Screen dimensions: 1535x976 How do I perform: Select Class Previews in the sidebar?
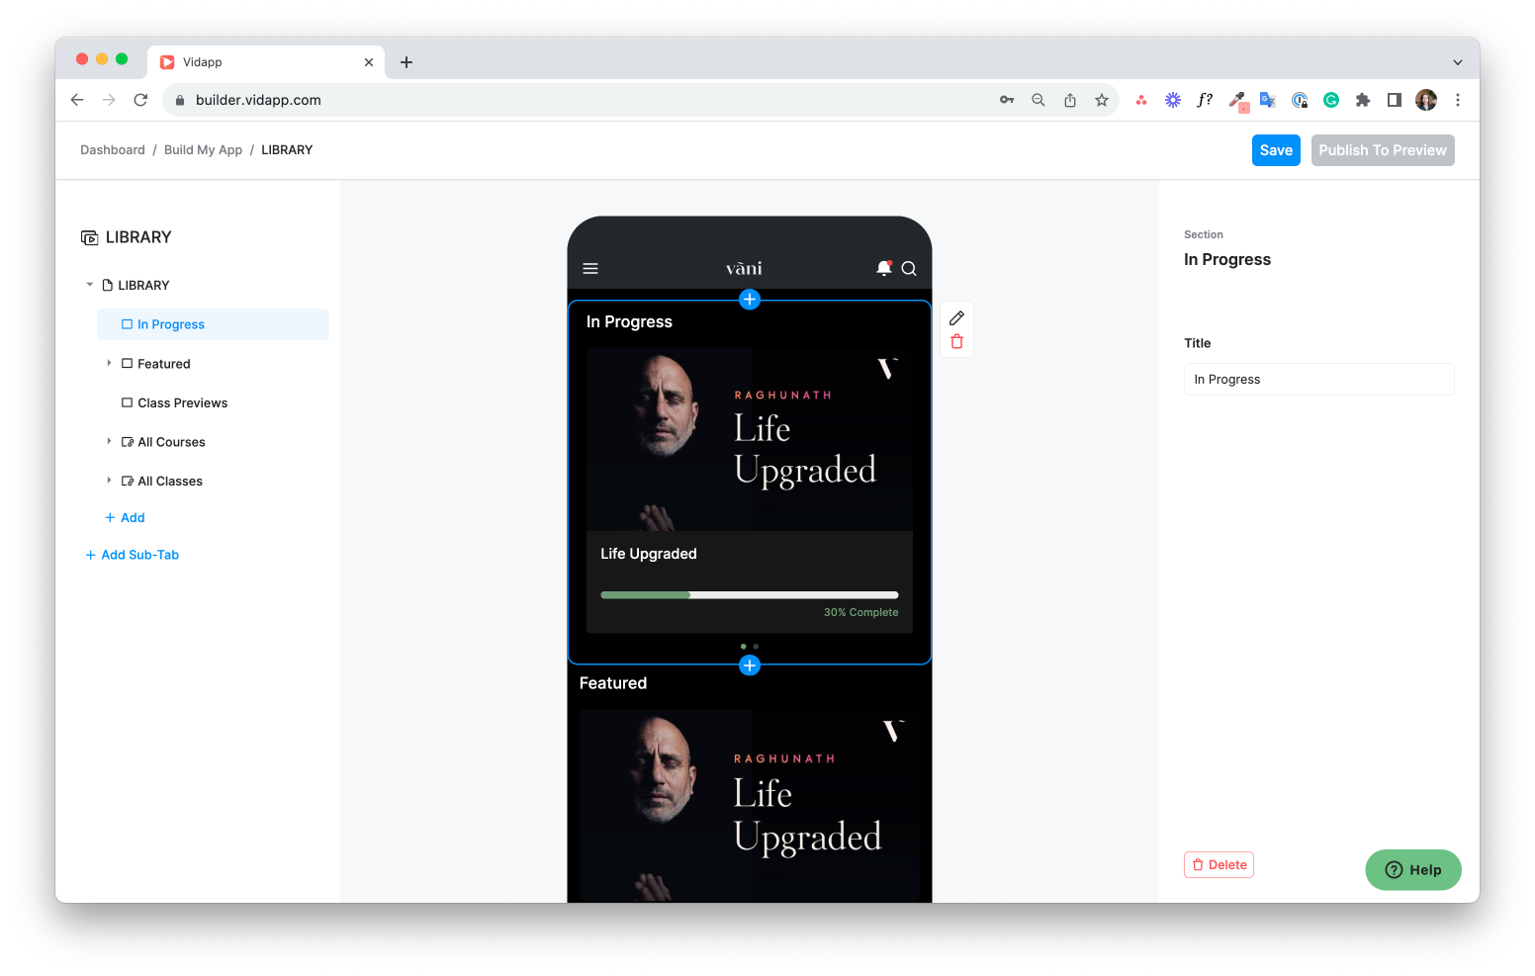[182, 402]
